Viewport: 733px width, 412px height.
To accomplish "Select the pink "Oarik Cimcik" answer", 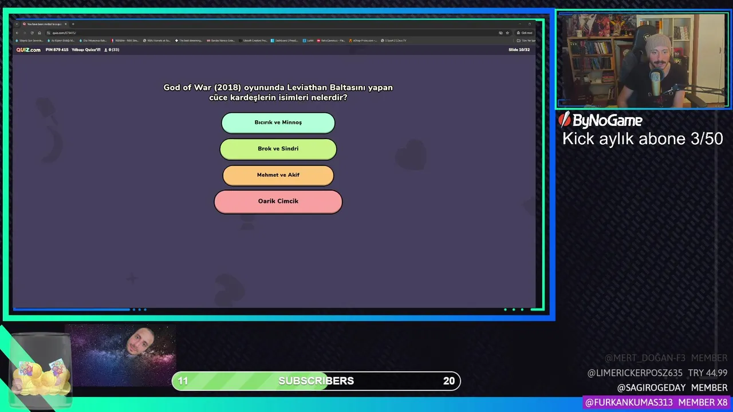I will pyautogui.click(x=278, y=201).
